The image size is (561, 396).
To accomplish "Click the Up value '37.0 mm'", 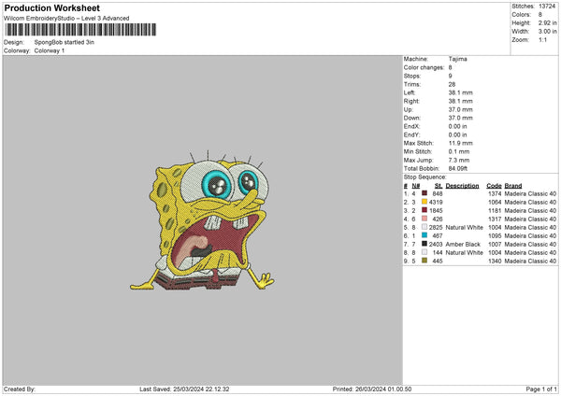I will pyautogui.click(x=460, y=109).
